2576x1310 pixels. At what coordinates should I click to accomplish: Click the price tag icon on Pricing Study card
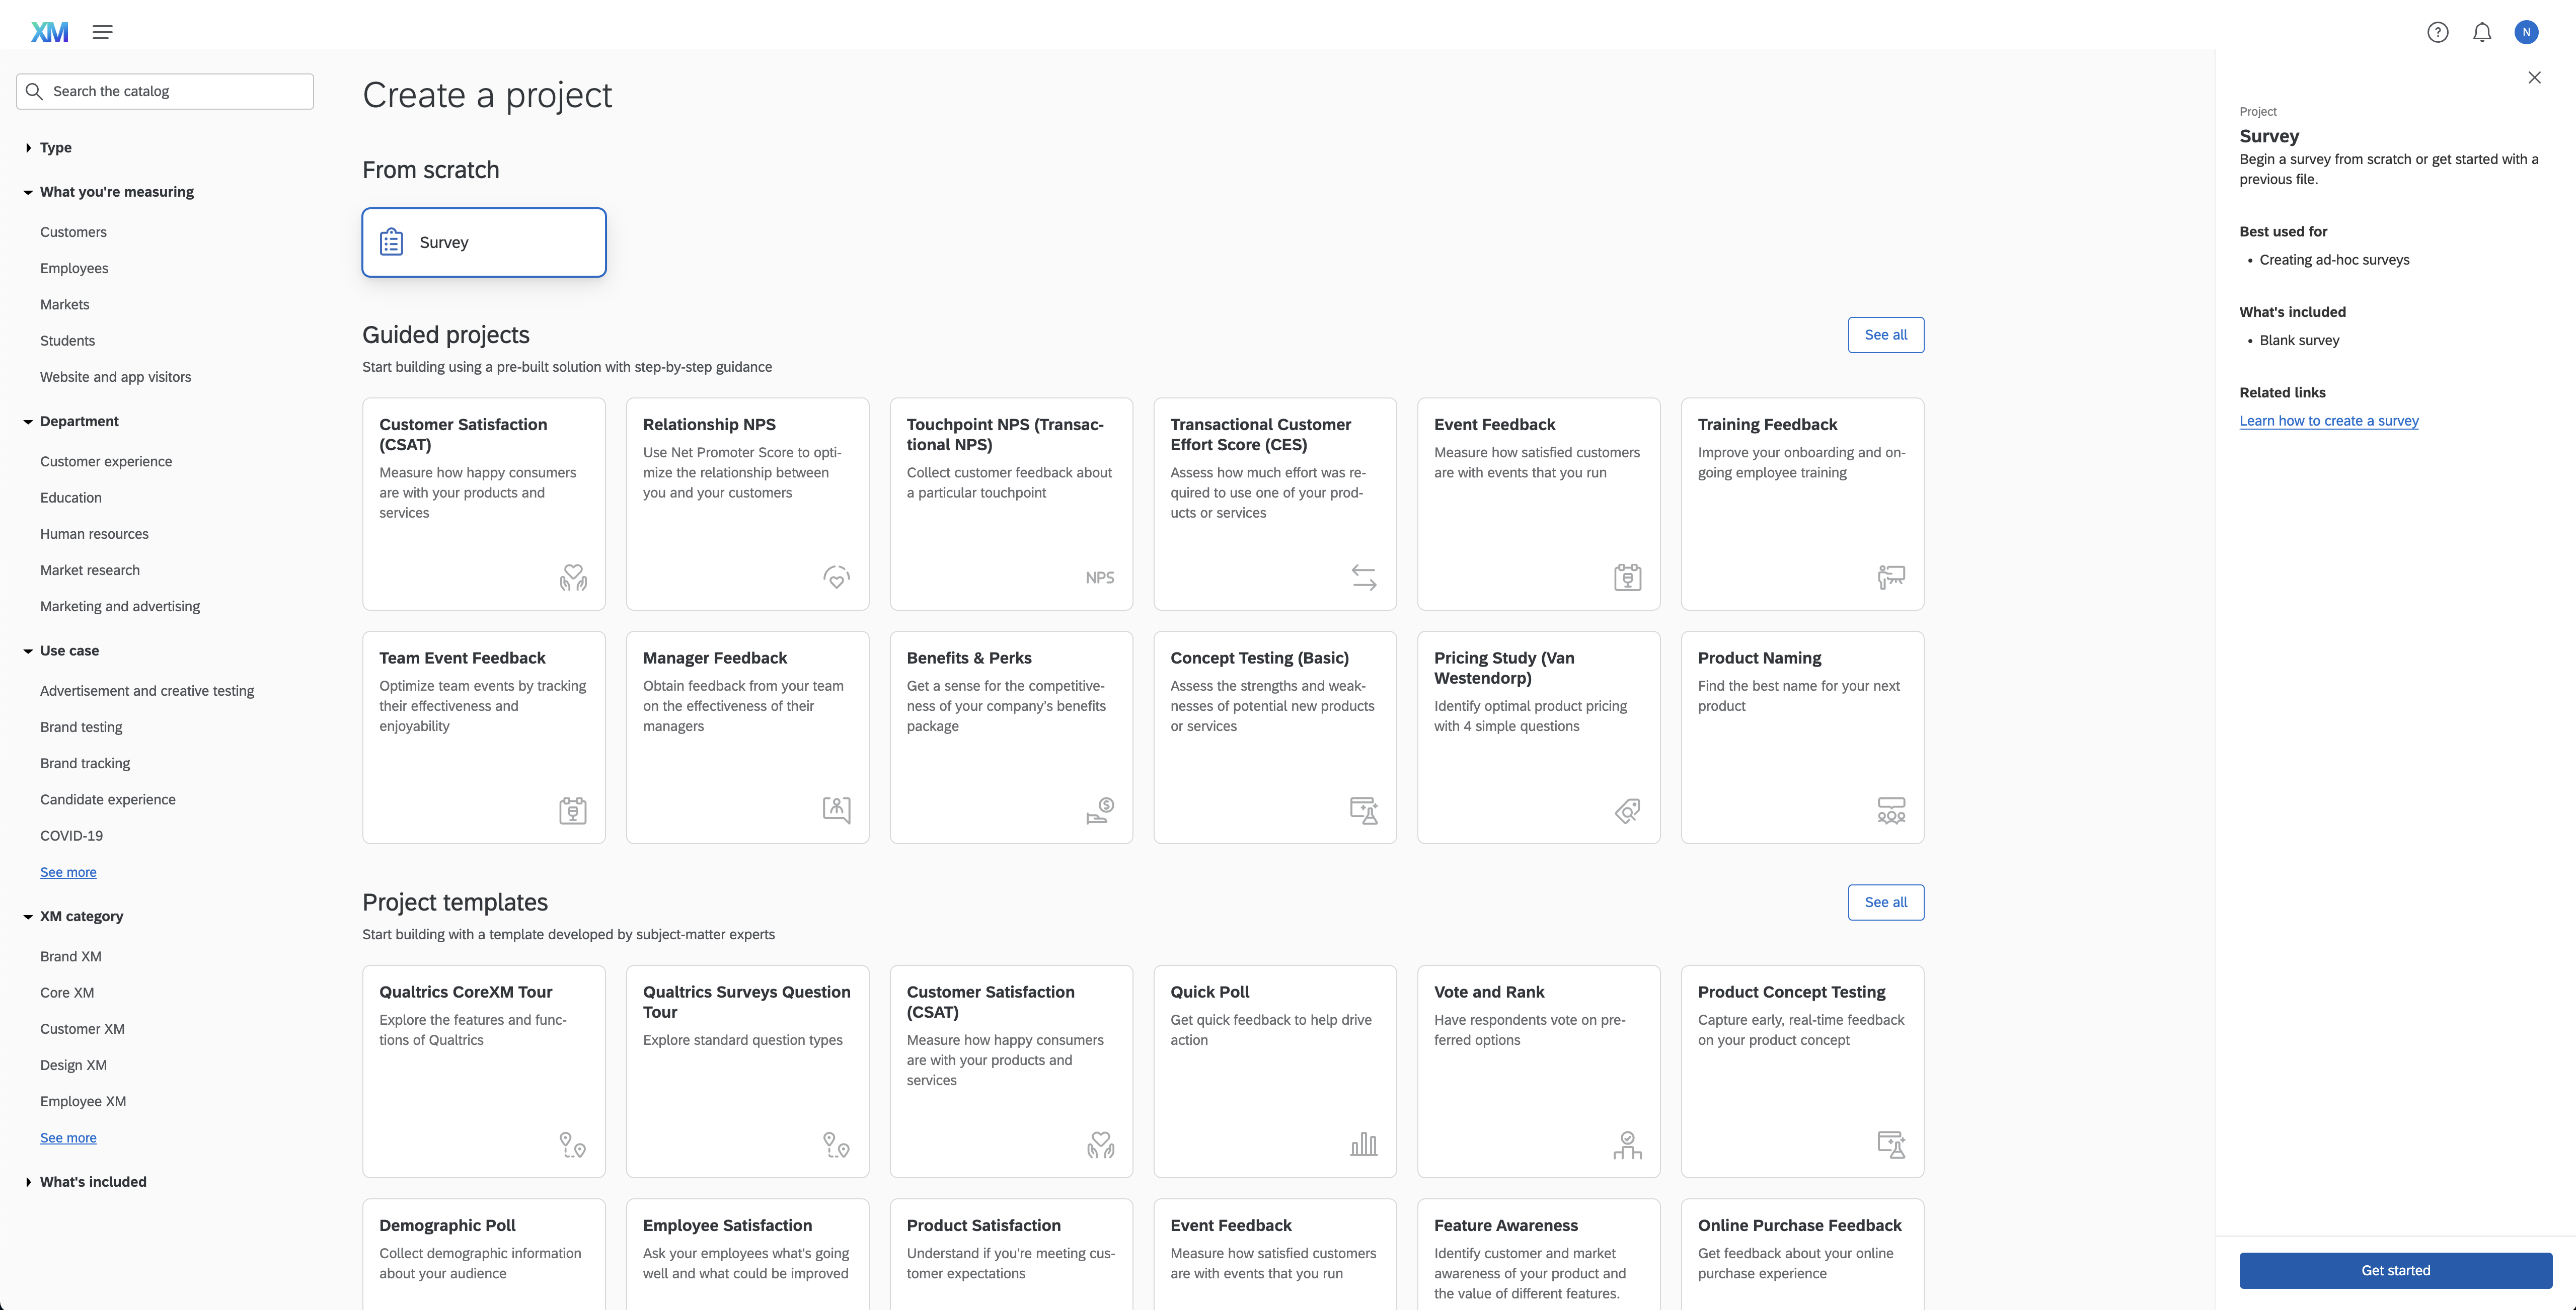(x=1627, y=810)
